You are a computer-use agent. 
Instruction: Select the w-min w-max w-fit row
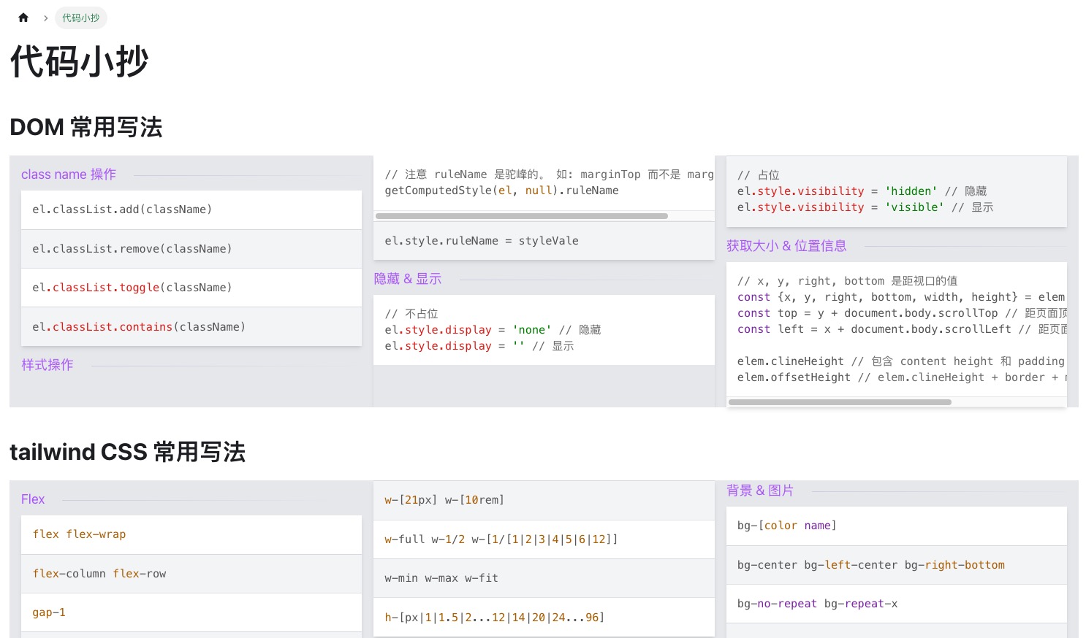click(x=544, y=578)
